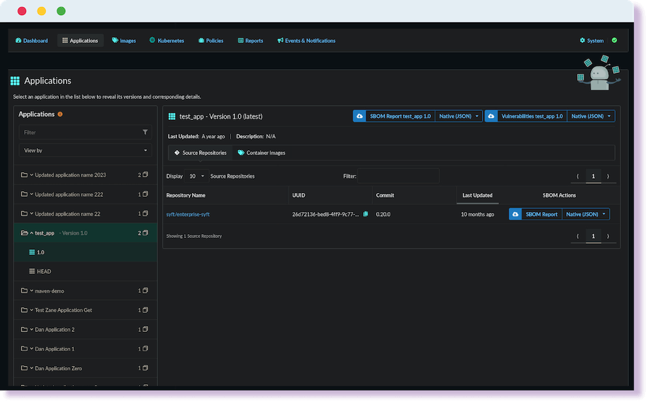Open the Kubernetes section
This screenshot has height=407, width=653.
point(167,41)
